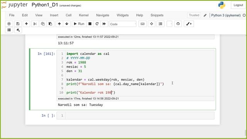Click 'executed in 17ms' timing label
This screenshot has width=247, height=139.
click(x=88, y=98)
